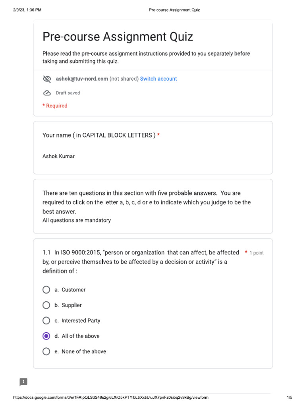Select radio button for b. Supplier
The image size is (305, 407).
coord(46,305)
